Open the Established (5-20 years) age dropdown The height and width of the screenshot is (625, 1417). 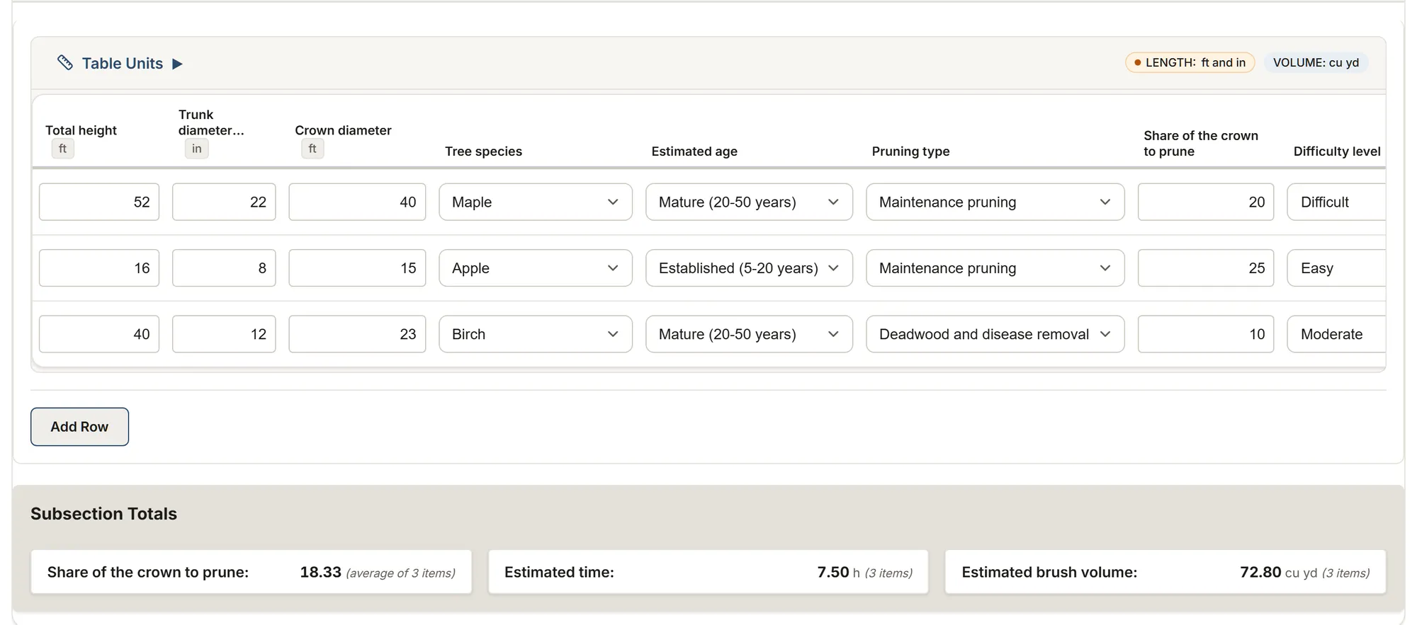pos(749,268)
